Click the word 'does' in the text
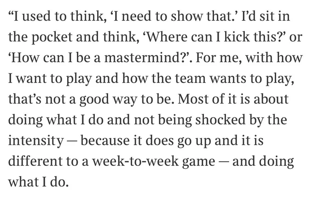The image size is (313, 200). (x=160, y=141)
